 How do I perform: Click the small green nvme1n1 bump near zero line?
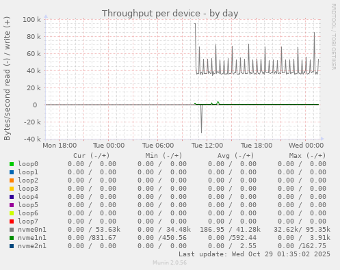pyautogui.click(x=218, y=103)
